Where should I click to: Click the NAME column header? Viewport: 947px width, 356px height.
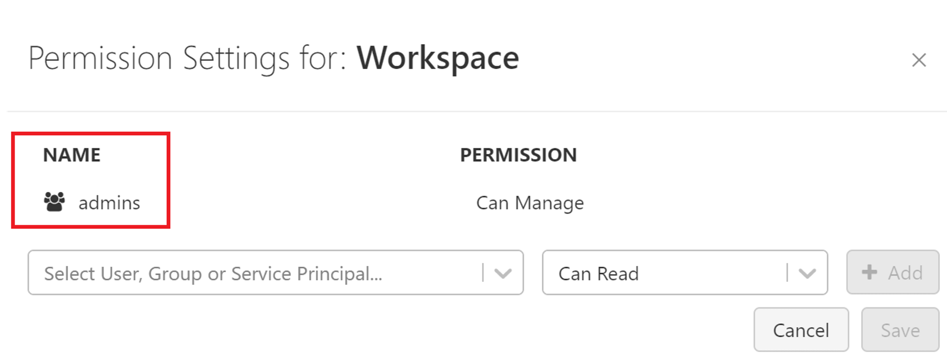(72, 154)
